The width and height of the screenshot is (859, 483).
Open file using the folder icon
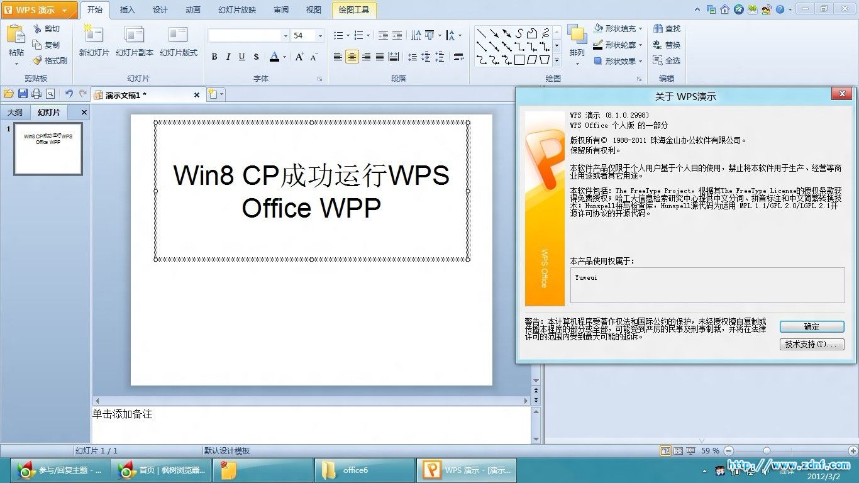point(9,94)
